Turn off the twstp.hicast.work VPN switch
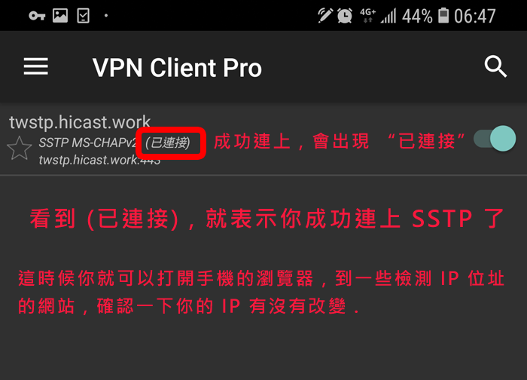The image size is (527, 380). (495, 138)
